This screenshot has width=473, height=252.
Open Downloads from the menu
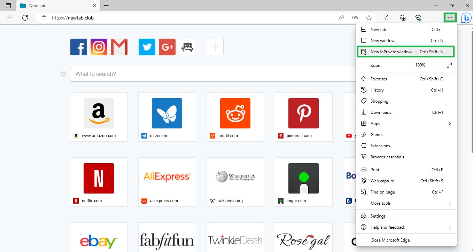406,112
